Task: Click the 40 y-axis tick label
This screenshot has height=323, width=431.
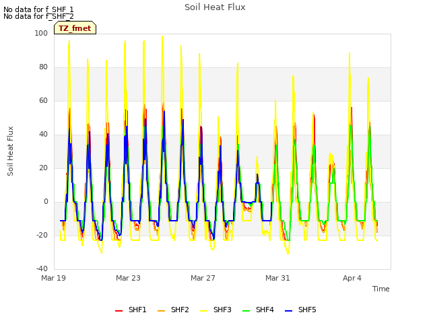Action: tap(43, 135)
